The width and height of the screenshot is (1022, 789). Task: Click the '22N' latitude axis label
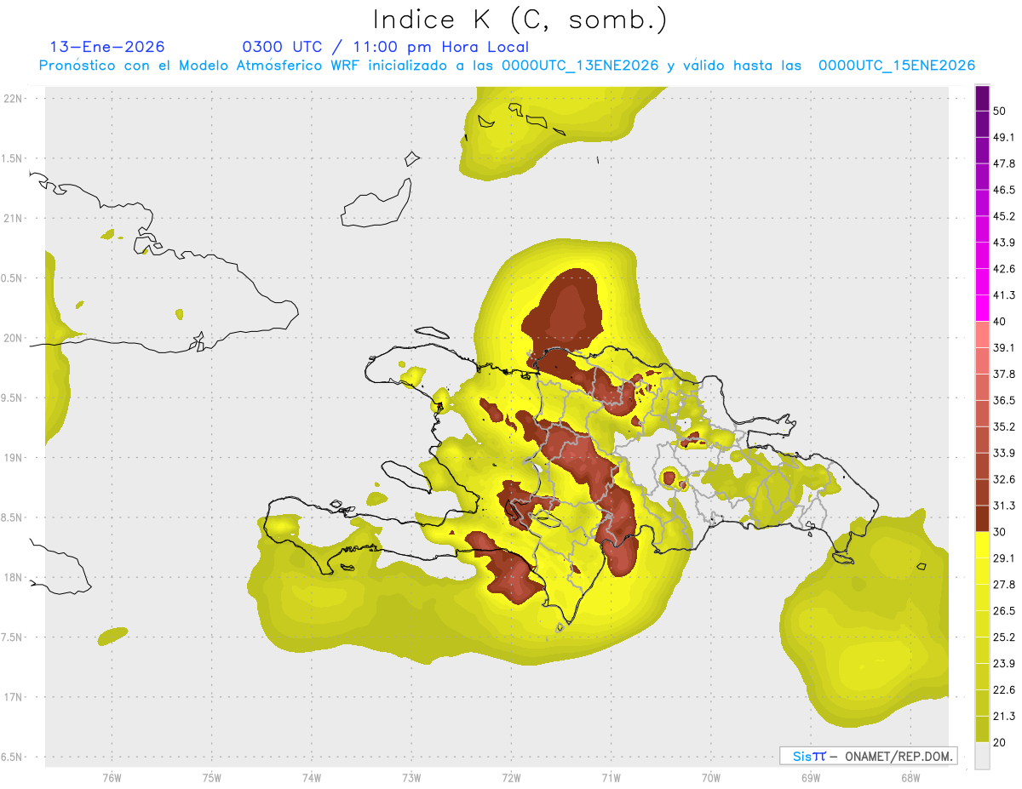click(13, 98)
